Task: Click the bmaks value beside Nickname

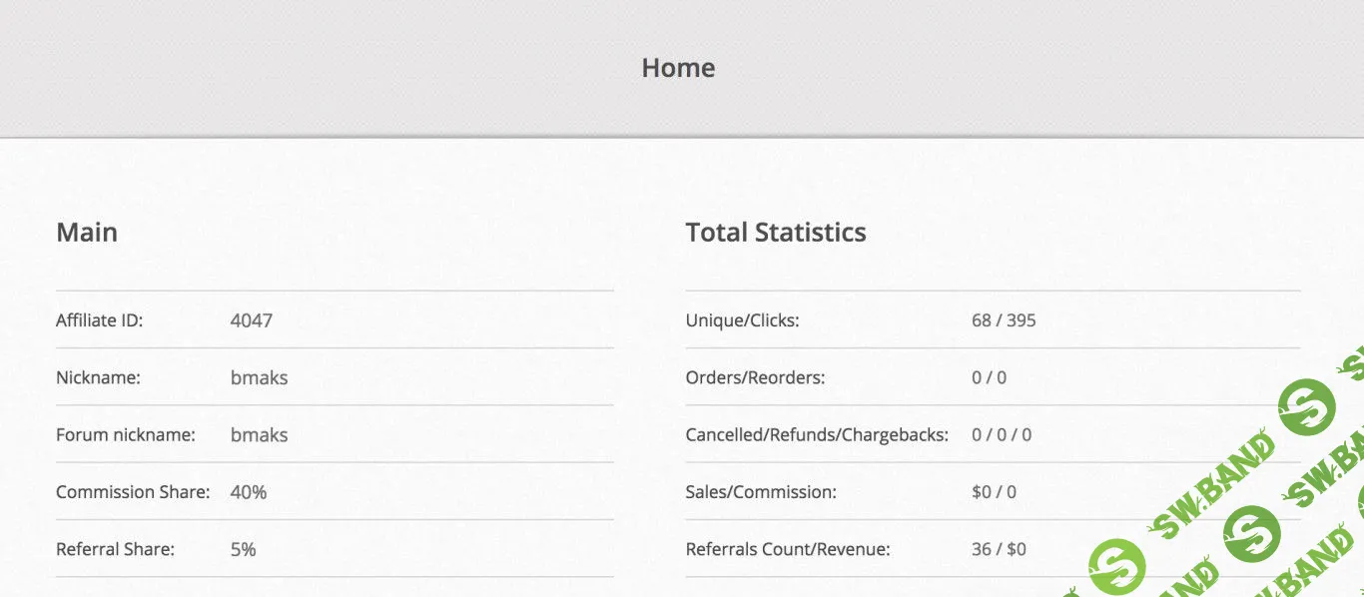Action: point(259,378)
